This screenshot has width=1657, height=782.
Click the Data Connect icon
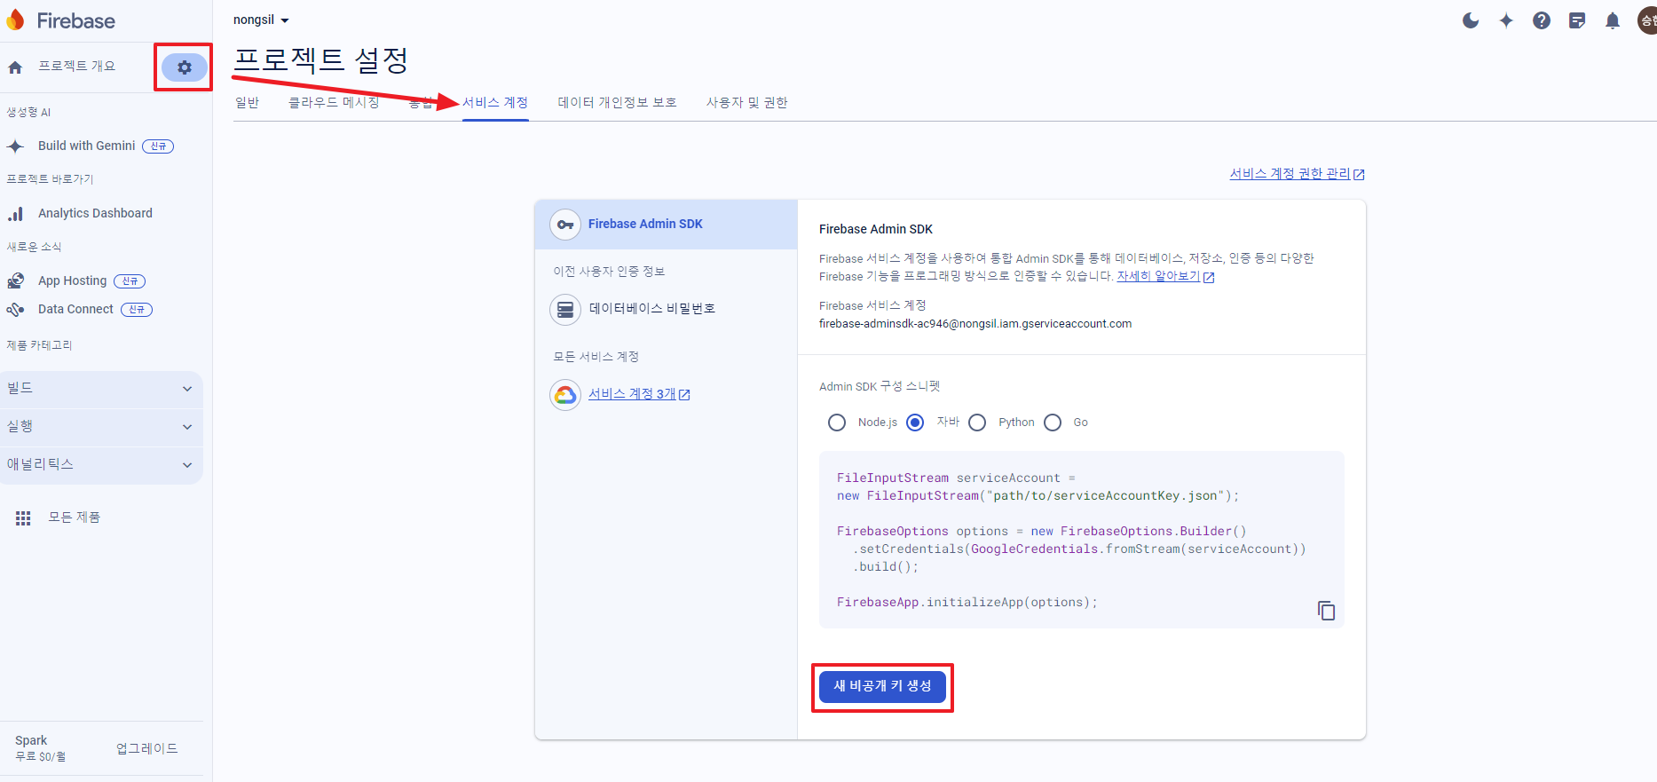tap(15, 310)
